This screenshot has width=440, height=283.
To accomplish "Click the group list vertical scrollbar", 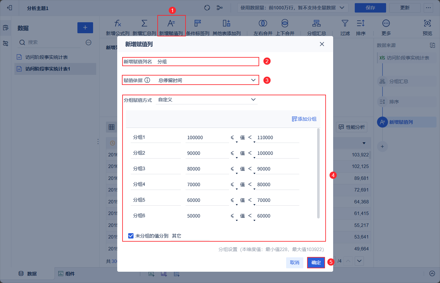I will pyautogui.click(x=318, y=173).
